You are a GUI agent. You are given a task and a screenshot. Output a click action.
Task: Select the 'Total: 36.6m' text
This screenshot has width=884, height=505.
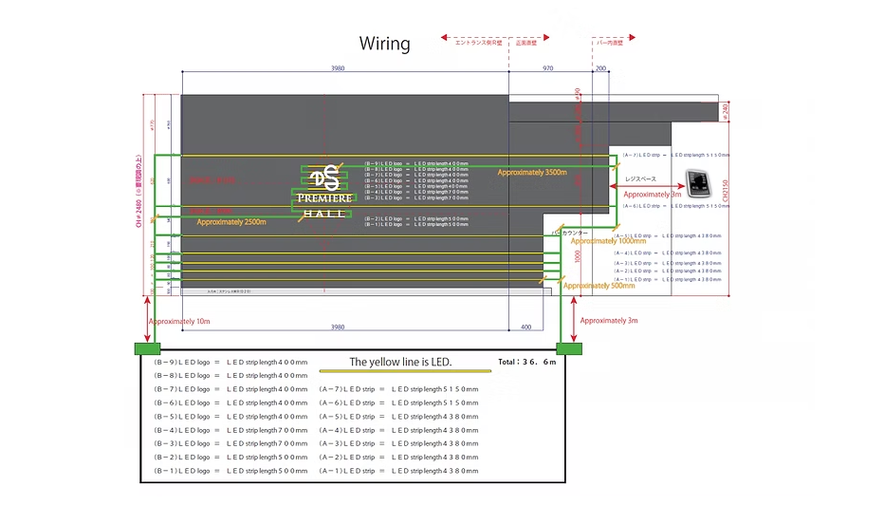point(527,363)
